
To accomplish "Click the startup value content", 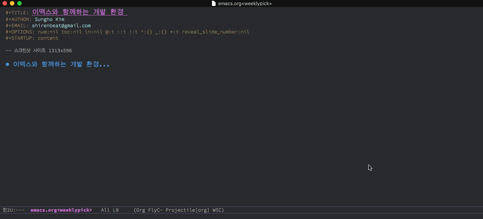I will click(x=48, y=38).
